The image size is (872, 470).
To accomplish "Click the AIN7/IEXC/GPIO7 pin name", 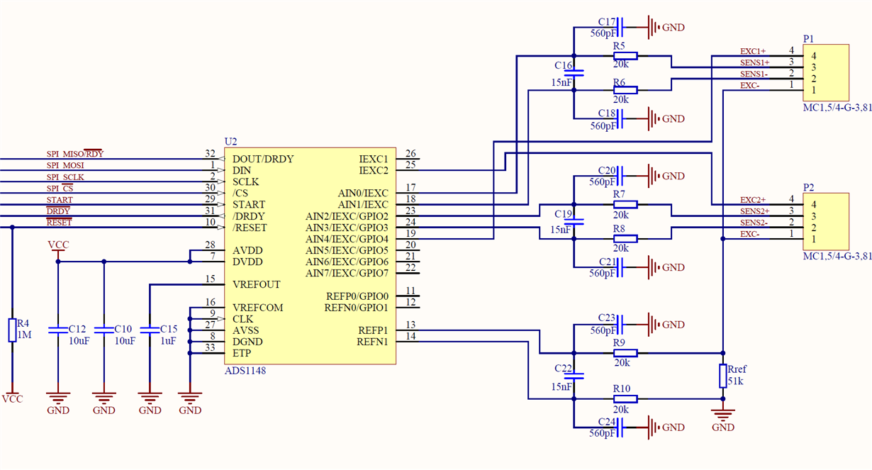I will [347, 273].
